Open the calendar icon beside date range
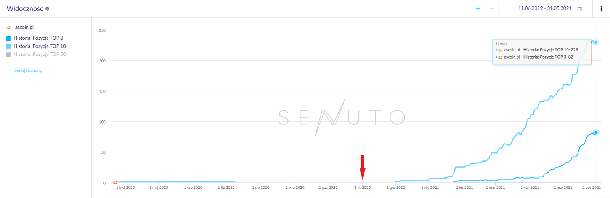The width and height of the screenshot is (610, 198). pyautogui.click(x=579, y=9)
